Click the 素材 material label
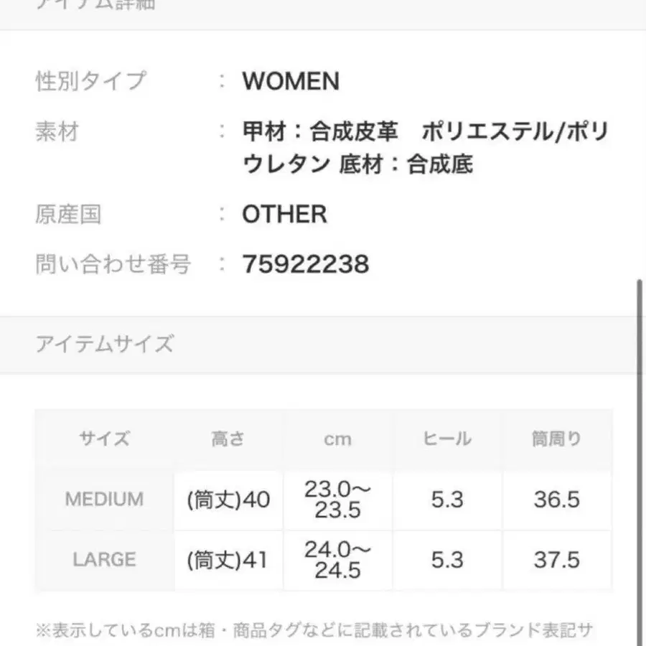 (57, 132)
